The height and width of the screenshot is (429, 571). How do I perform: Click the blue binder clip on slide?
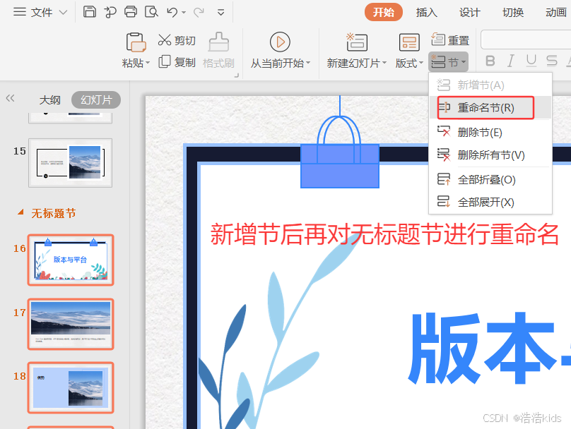340,152
